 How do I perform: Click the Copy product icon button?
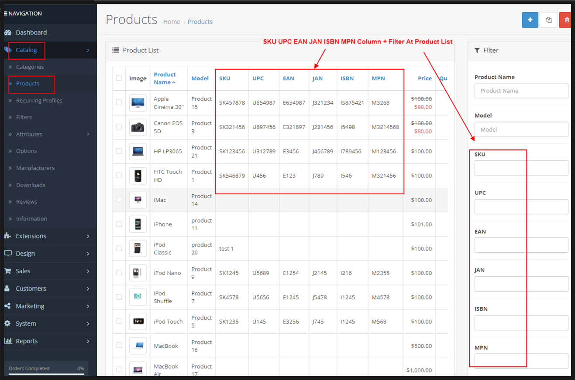pyautogui.click(x=548, y=20)
